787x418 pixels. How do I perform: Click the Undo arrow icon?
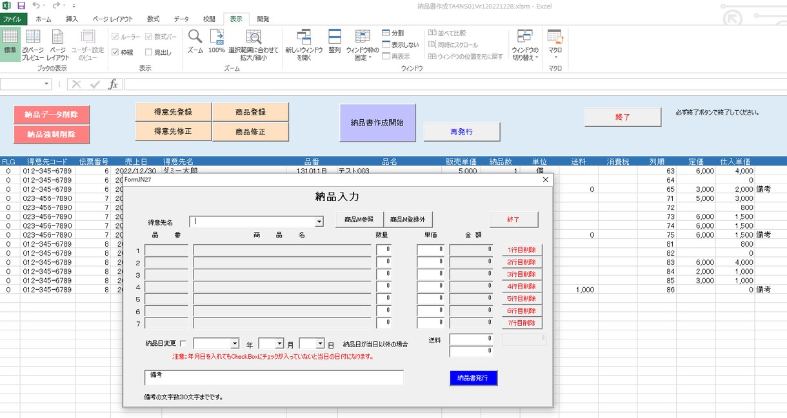[37, 5]
